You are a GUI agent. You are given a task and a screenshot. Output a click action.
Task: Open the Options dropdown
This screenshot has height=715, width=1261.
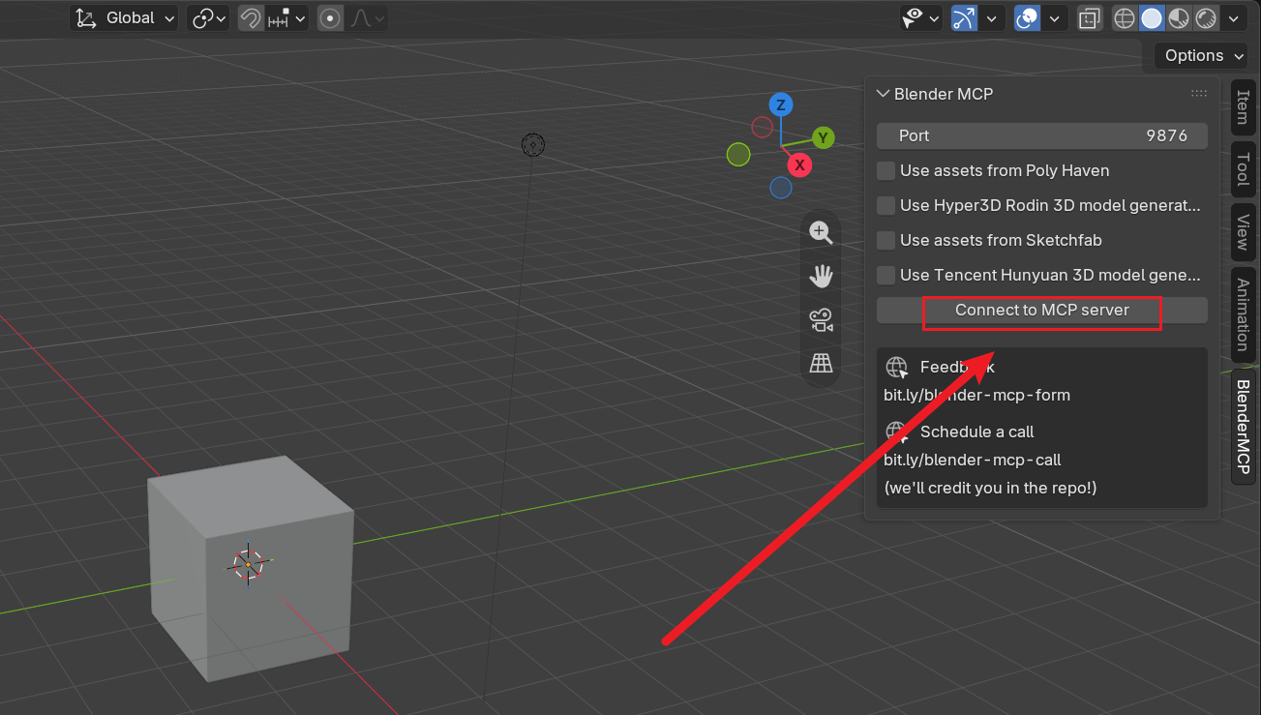(1201, 55)
